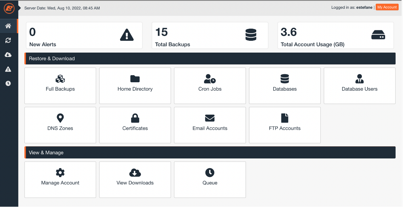The width and height of the screenshot is (403, 207).
Task: Click the JetBackup logo at top left
Action: coord(9,8)
